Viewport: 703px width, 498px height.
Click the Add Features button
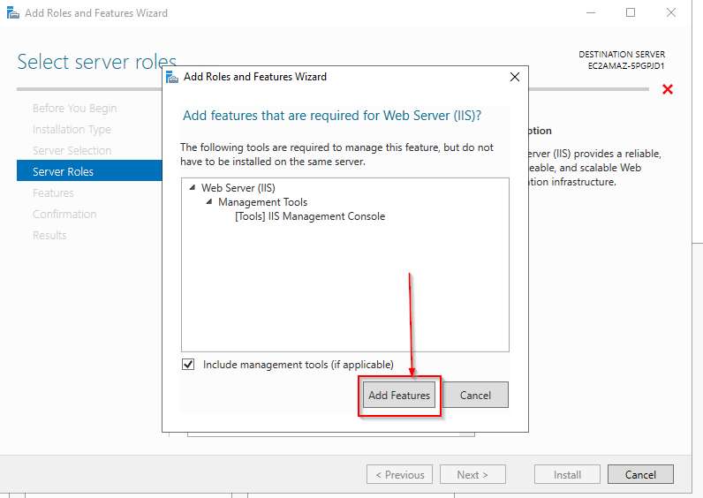tap(398, 395)
